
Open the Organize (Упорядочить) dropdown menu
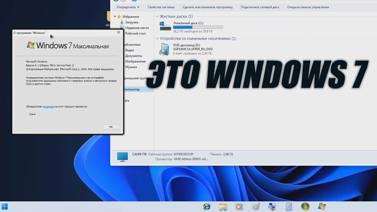[128, 7]
